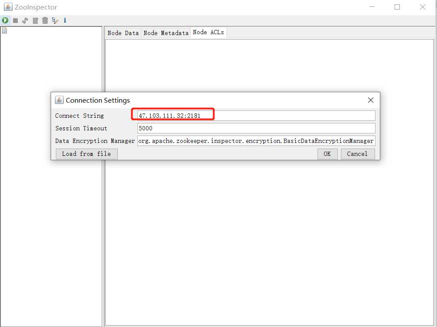Click the Add Node toolbar icon

coord(36,20)
